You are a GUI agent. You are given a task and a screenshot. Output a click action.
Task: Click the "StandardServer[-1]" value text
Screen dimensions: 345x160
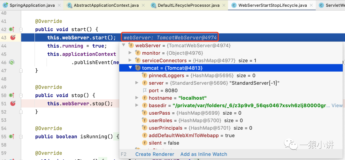[254, 83]
